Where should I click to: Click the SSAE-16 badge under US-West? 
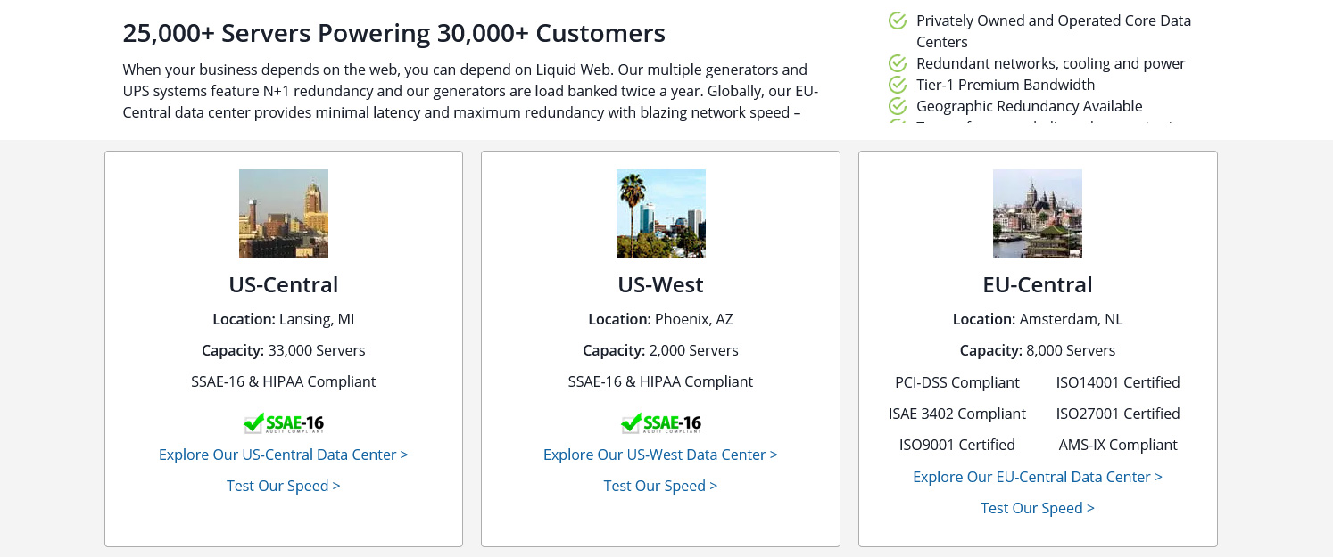pos(660,423)
